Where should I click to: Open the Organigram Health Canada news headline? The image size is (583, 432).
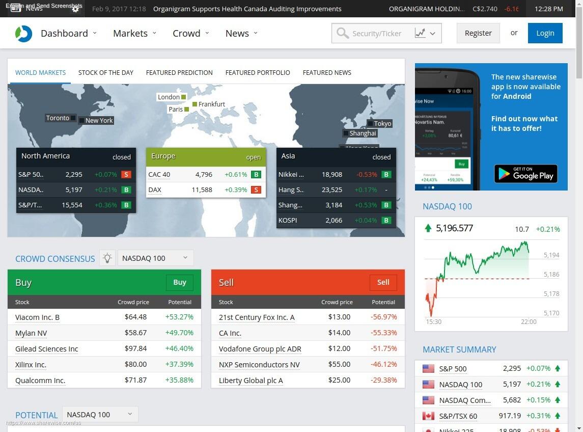point(247,9)
